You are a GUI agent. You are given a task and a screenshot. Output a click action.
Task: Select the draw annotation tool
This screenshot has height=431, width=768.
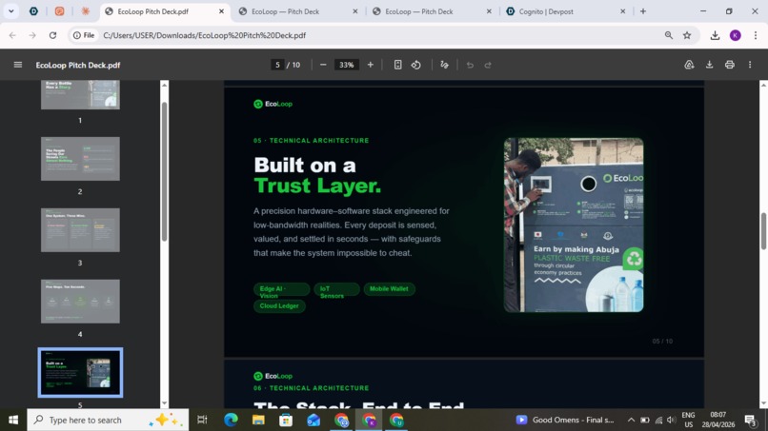point(444,65)
